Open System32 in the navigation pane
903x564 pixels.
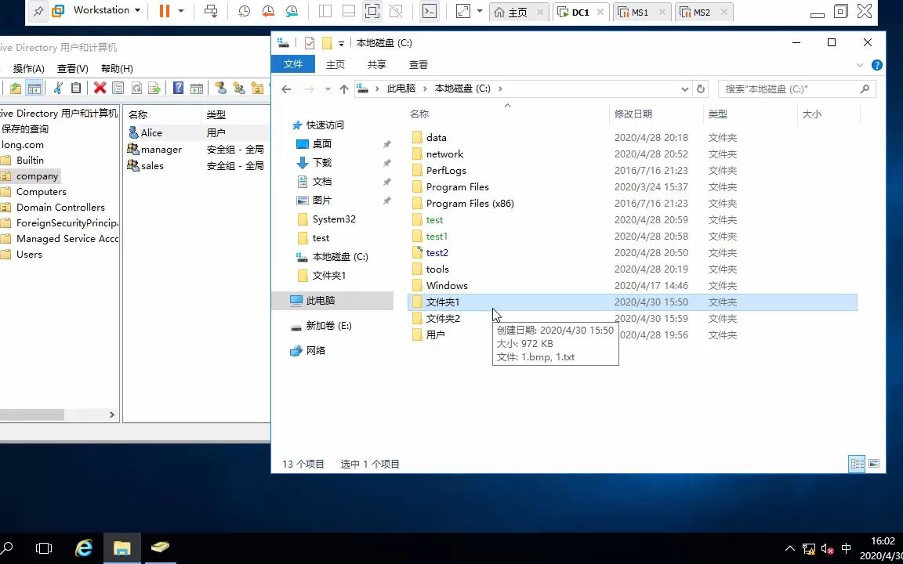(x=334, y=219)
